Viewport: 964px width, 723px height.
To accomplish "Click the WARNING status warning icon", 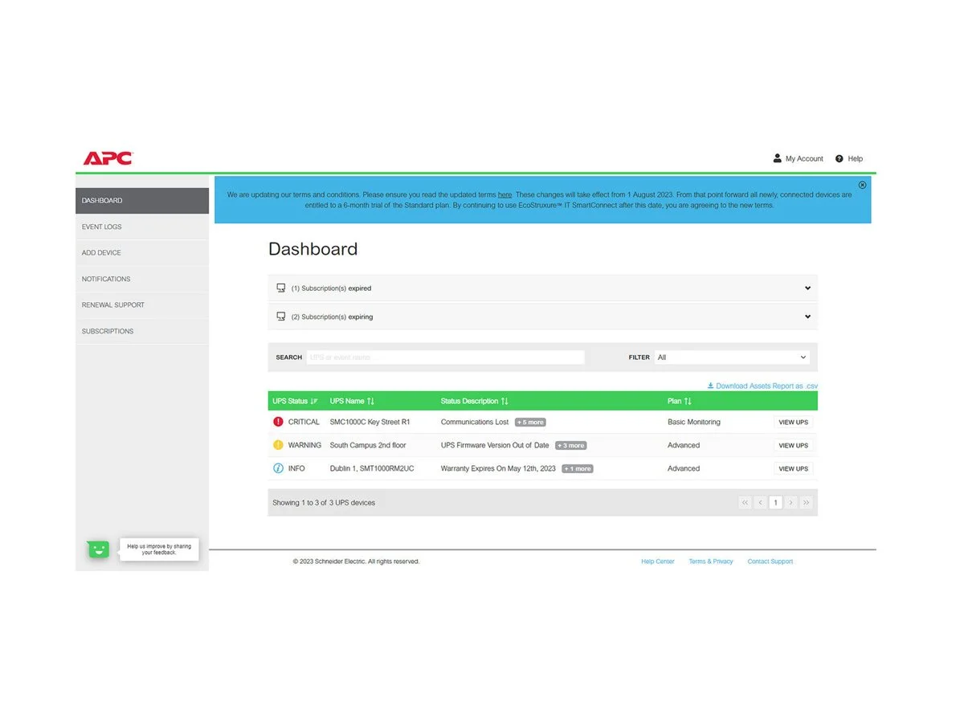I will pos(276,444).
